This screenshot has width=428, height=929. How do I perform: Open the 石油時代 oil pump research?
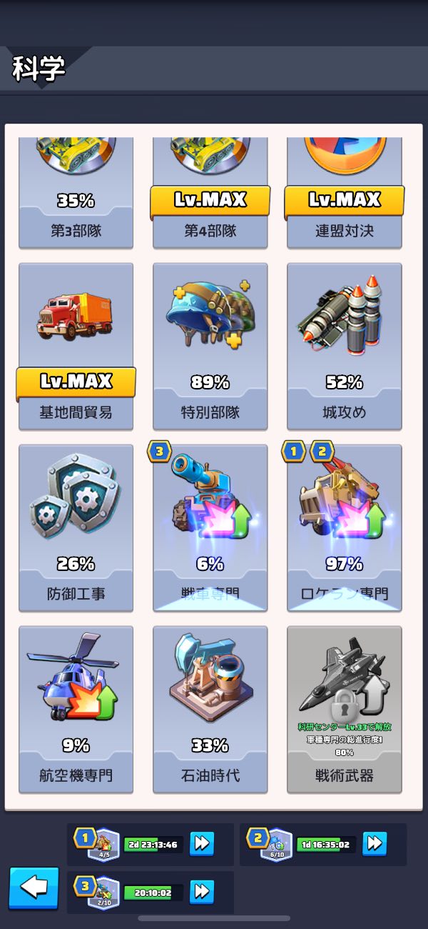click(x=210, y=710)
